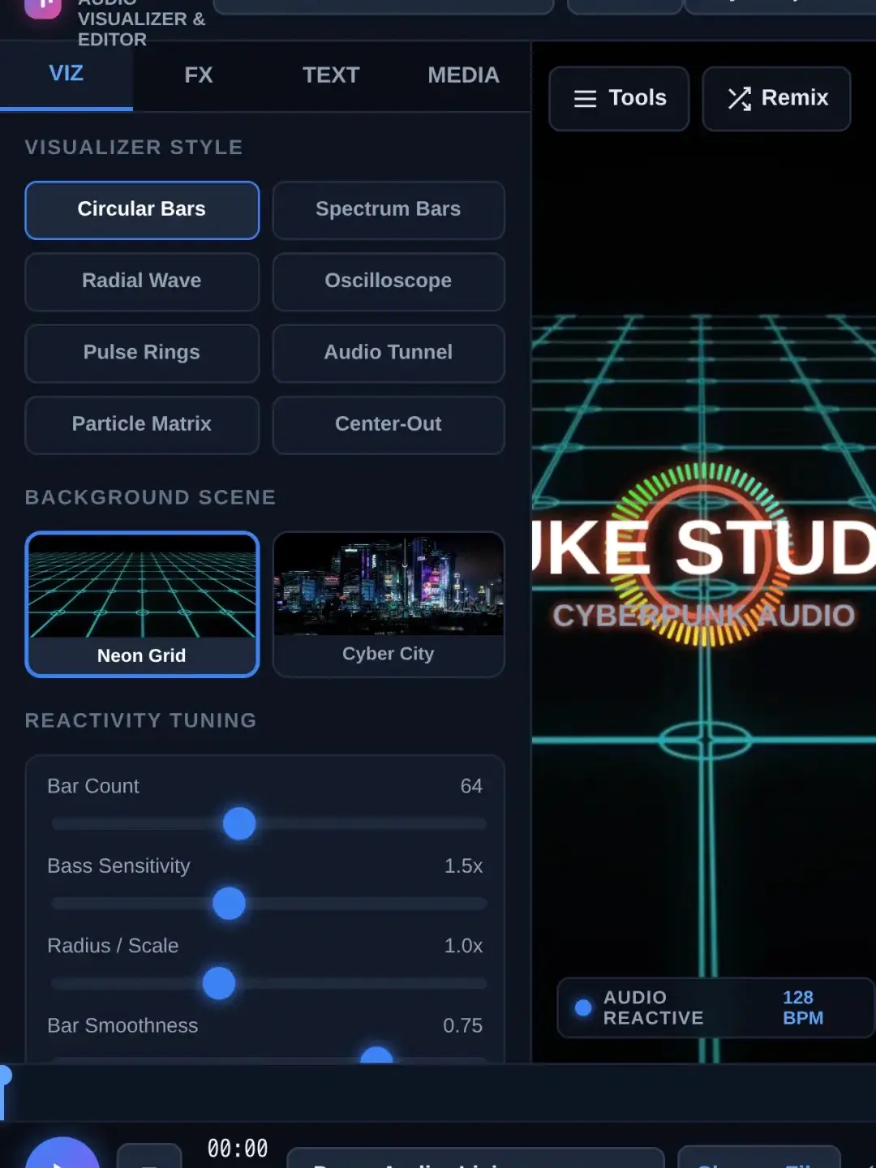Click the Bass Sensitivity value 1.5x

point(463,865)
